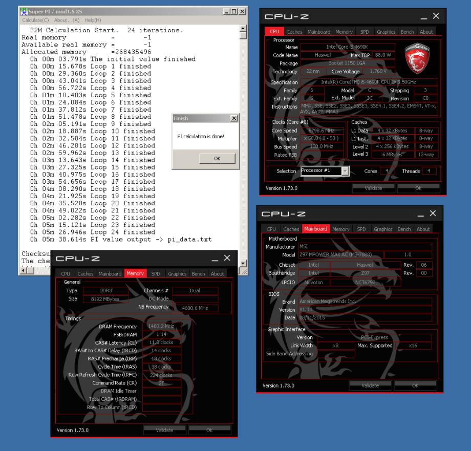Click the processor name field Intel Core i5 4690K
This screenshot has width=471, height=451.
point(347,47)
